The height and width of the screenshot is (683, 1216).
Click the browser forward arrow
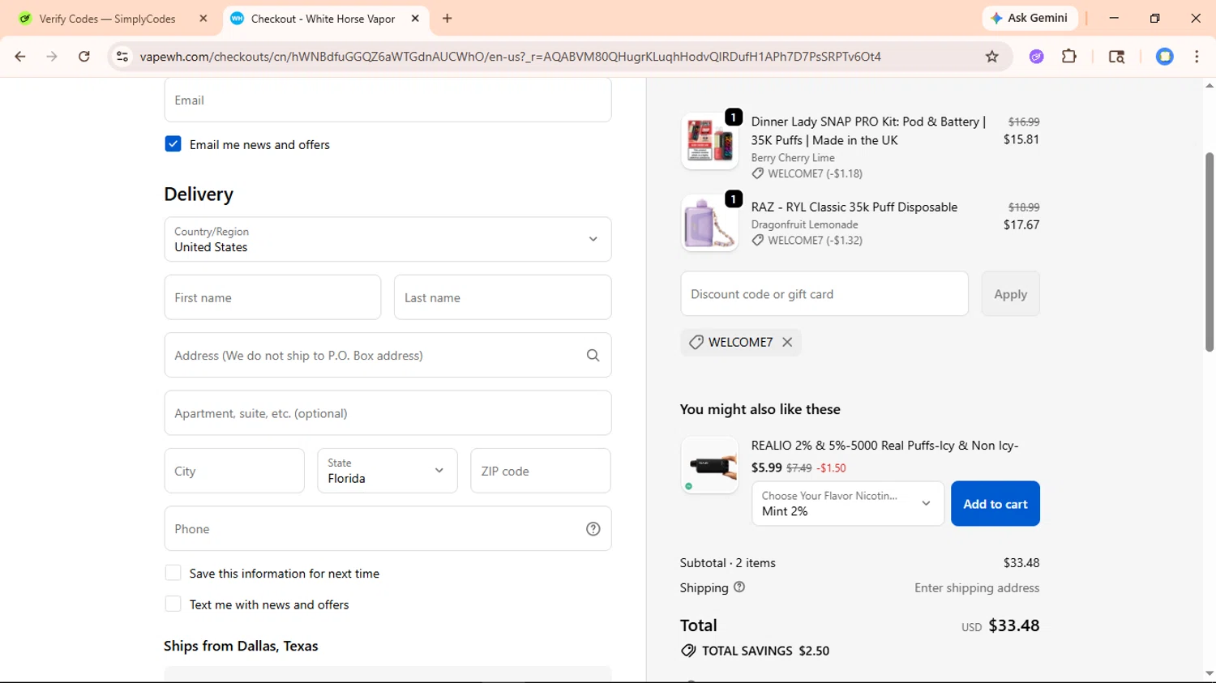pos(52,57)
